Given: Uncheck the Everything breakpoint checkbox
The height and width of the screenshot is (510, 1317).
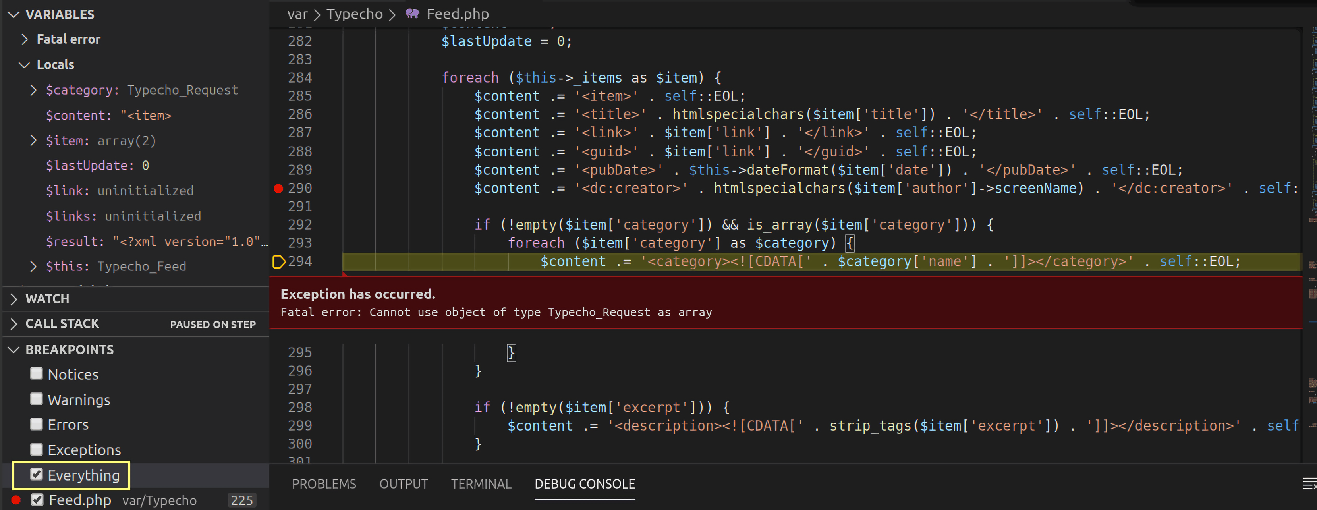Looking at the screenshot, I should point(36,474).
